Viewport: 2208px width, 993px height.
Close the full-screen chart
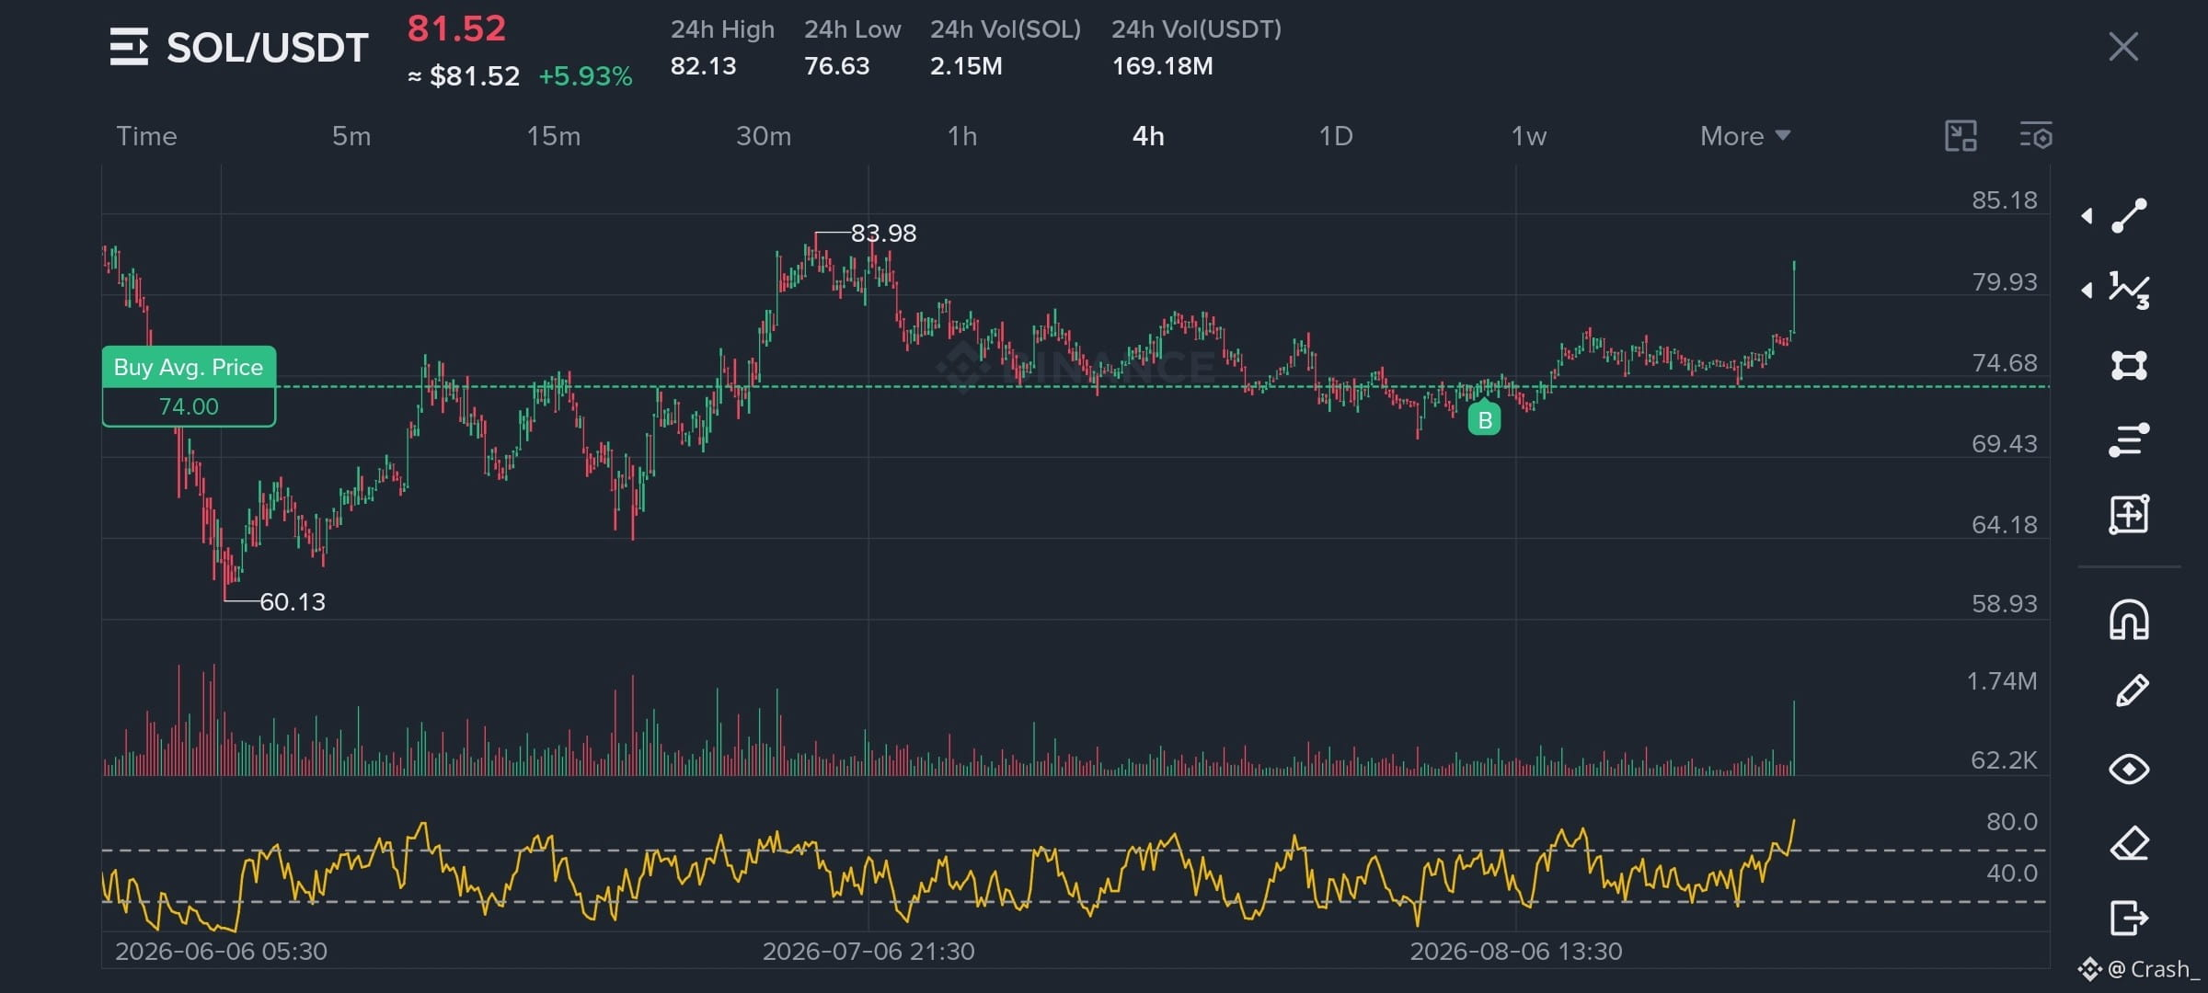pyautogui.click(x=2123, y=46)
